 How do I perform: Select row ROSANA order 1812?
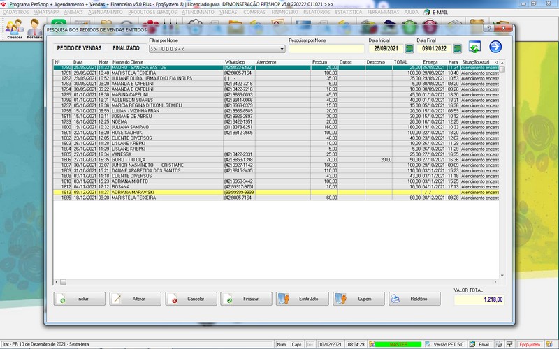coord(276,186)
